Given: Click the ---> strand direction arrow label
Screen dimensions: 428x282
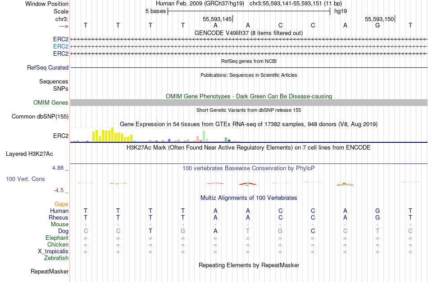Looking at the screenshot, I should pyautogui.click(x=64, y=26).
